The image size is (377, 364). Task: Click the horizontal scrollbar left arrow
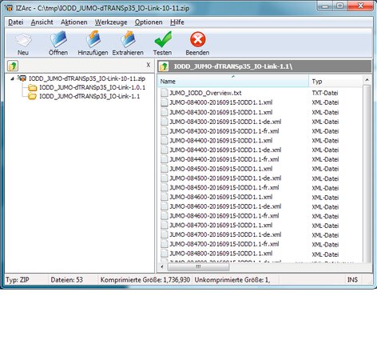coord(162,266)
